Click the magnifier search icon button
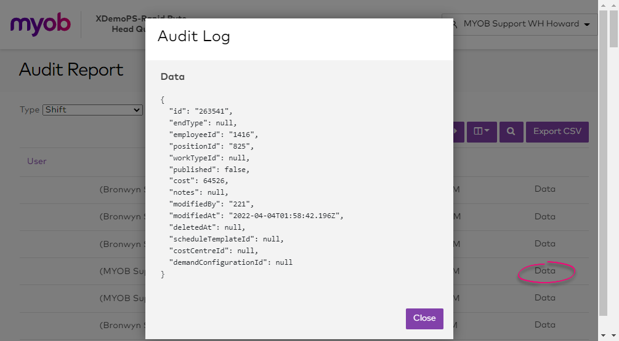Viewport: 619px width, 341px height. pos(511,131)
